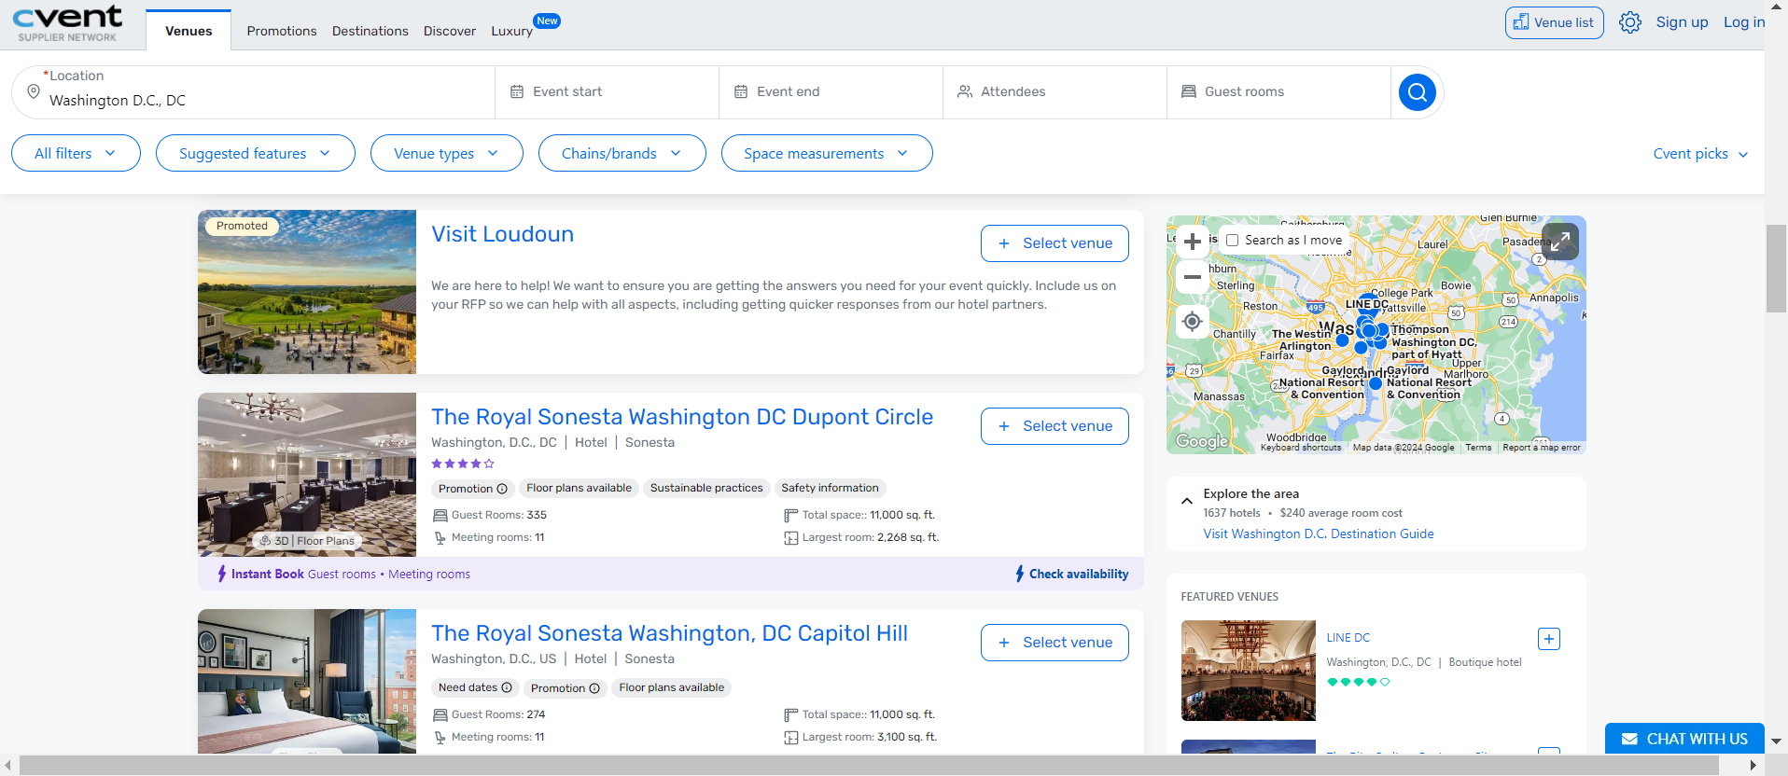Click the Event start field
The height and width of the screenshot is (776, 1788).
[x=607, y=92]
